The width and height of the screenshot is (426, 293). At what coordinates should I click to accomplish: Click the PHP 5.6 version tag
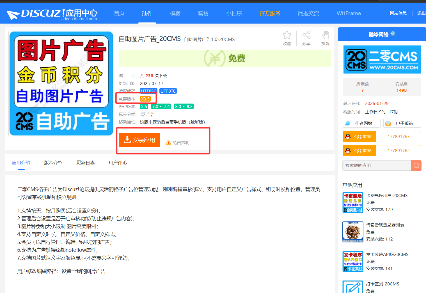[x=144, y=107]
